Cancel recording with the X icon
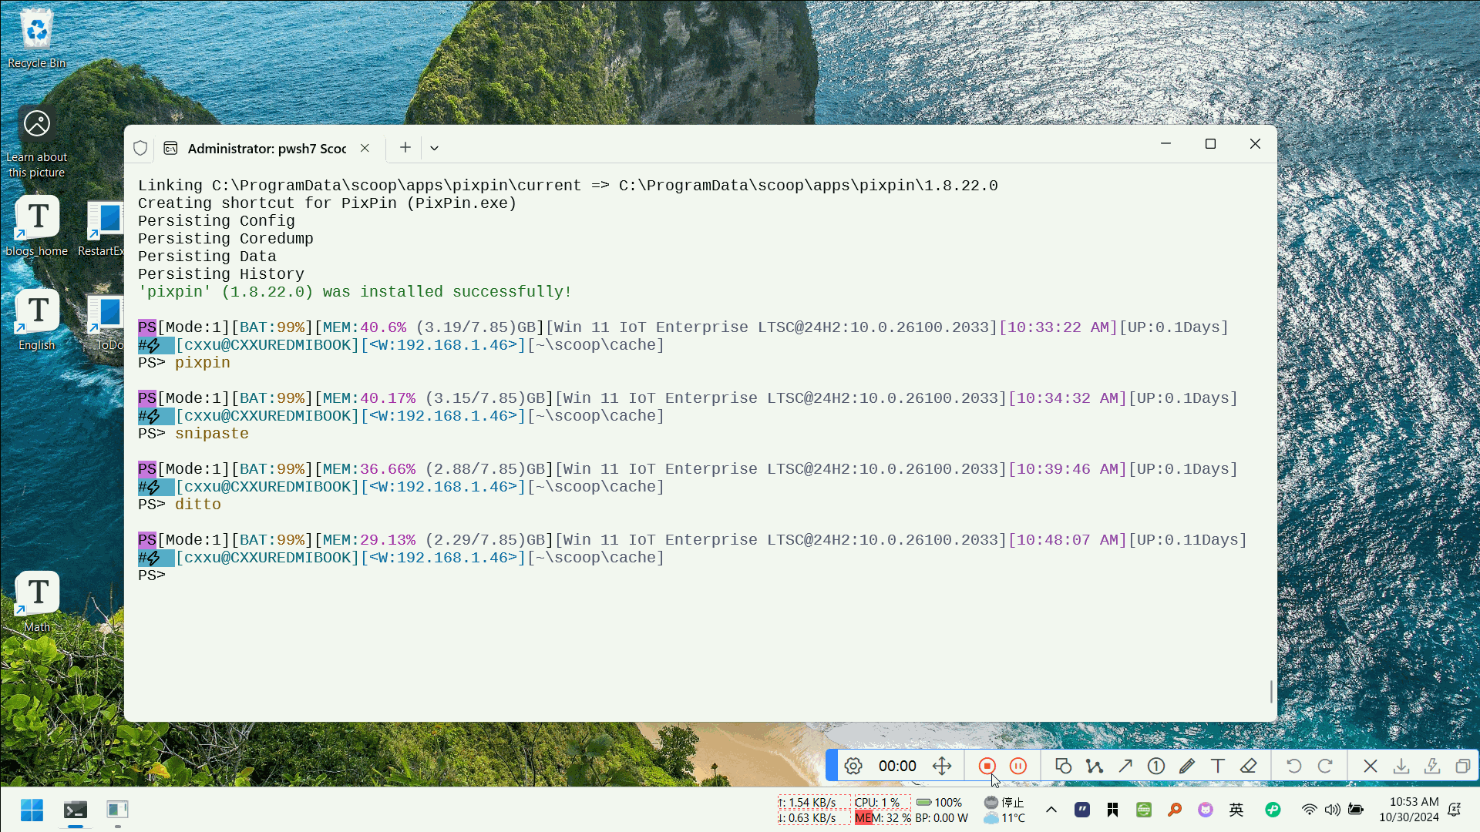 [1370, 766]
